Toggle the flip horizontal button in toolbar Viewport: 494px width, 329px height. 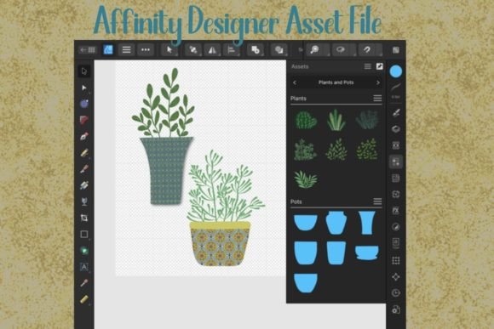[212, 49]
